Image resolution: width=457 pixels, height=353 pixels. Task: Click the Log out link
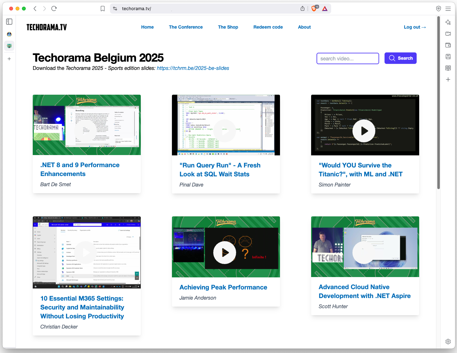[x=415, y=27]
